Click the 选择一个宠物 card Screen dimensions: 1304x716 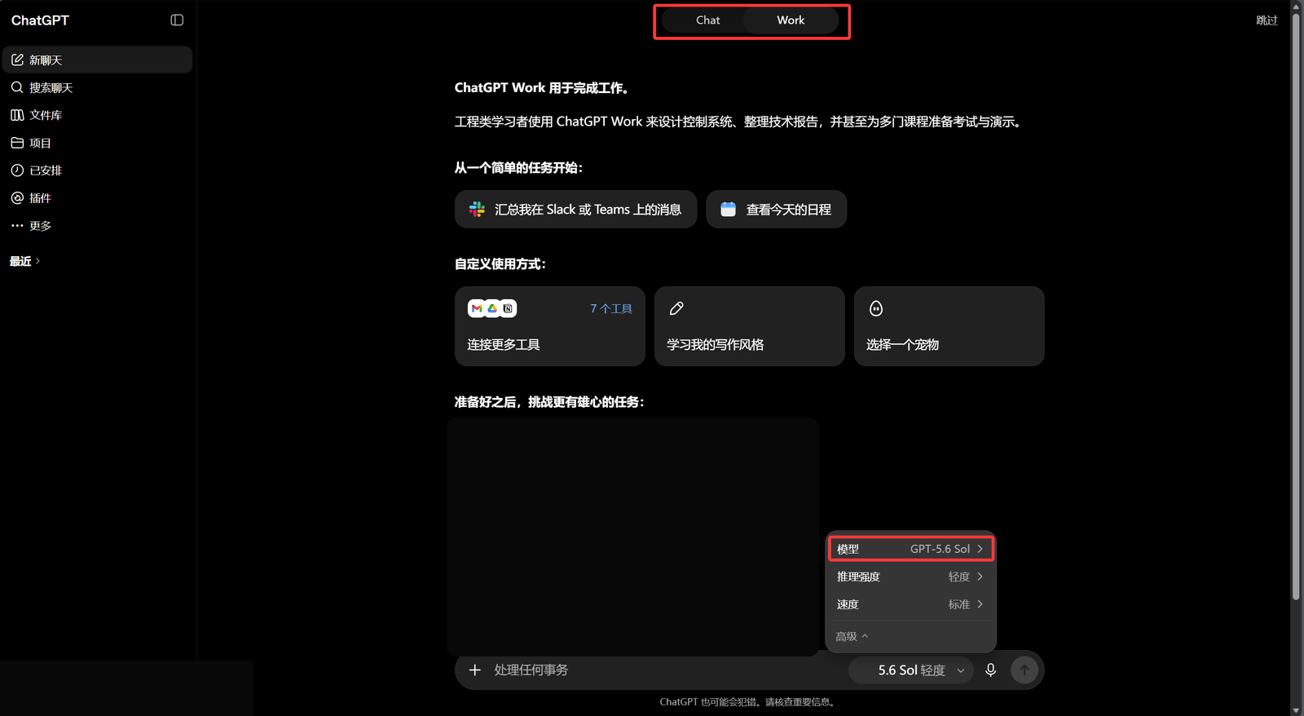[x=949, y=326]
